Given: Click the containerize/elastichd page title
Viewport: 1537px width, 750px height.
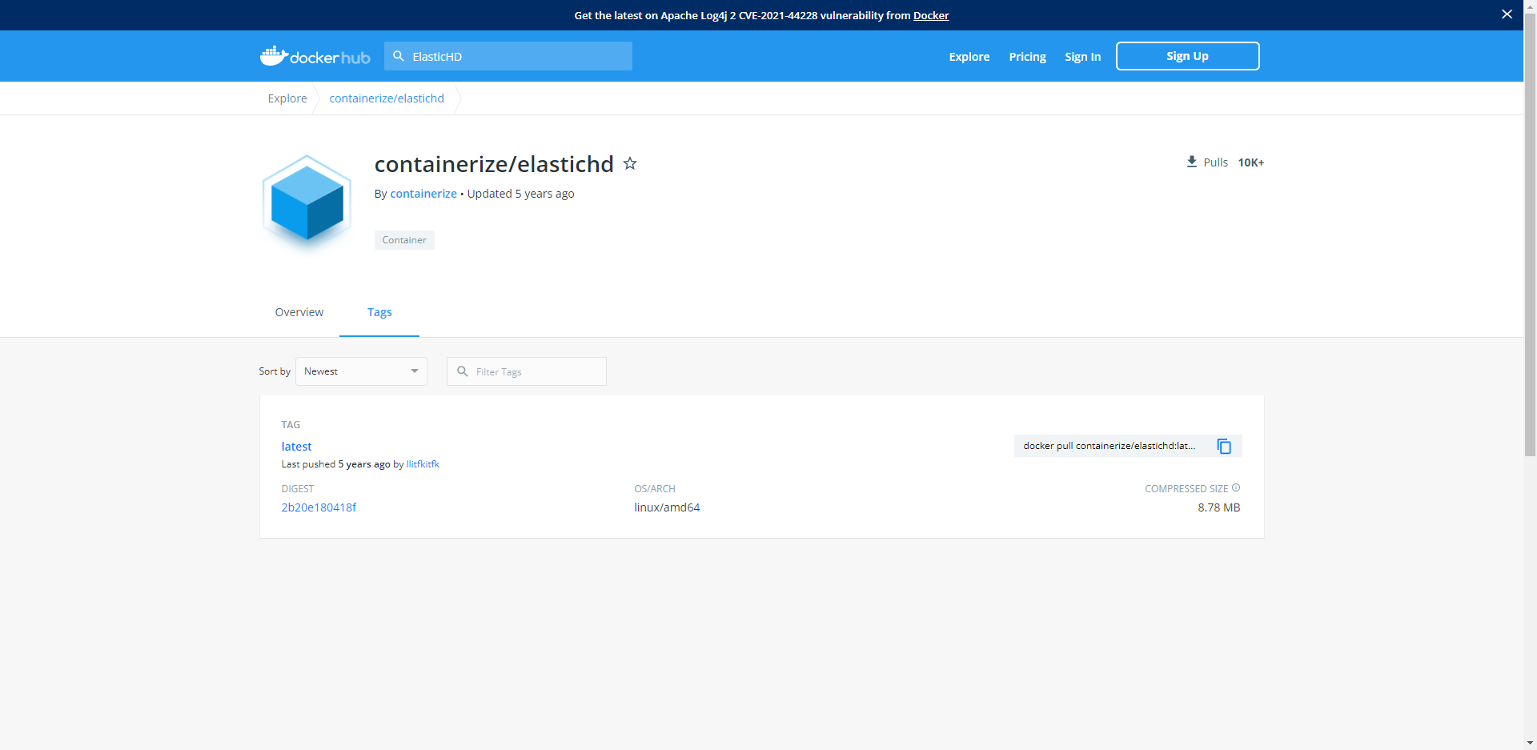Looking at the screenshot, I should [494, 164].
